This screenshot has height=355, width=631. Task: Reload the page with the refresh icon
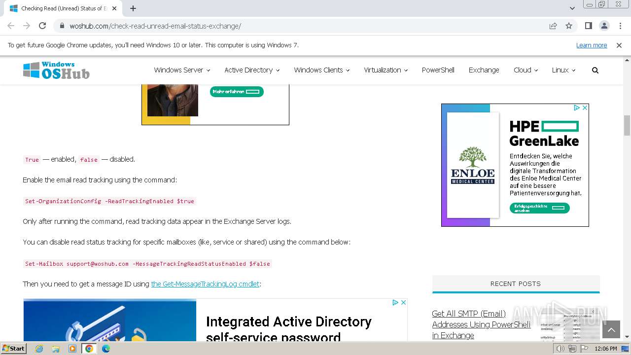point(42,26)
